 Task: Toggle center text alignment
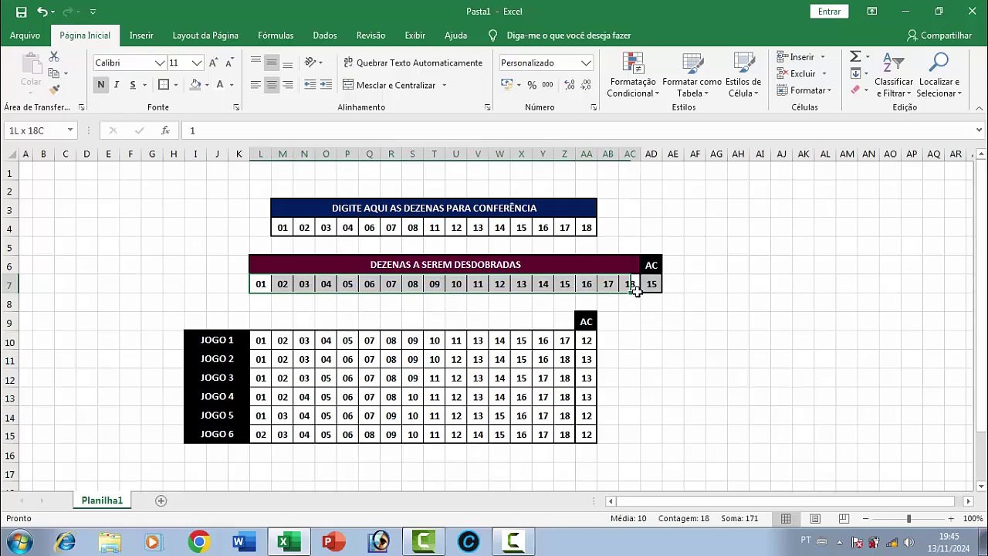click(272, 85)
